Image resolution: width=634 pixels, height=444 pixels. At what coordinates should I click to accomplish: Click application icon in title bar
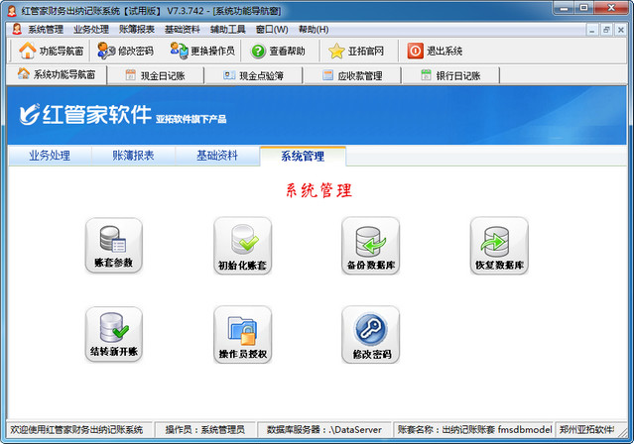coord(12,11)
